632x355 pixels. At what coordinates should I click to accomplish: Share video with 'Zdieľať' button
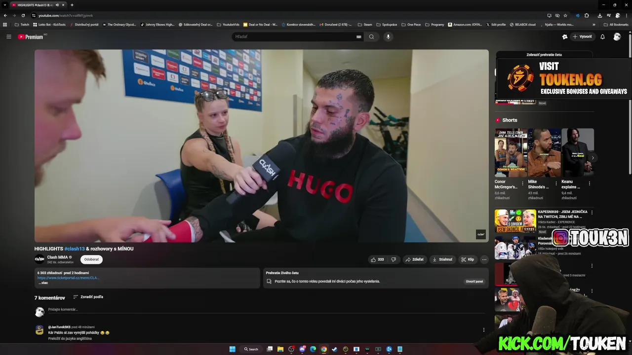(414, 259)
